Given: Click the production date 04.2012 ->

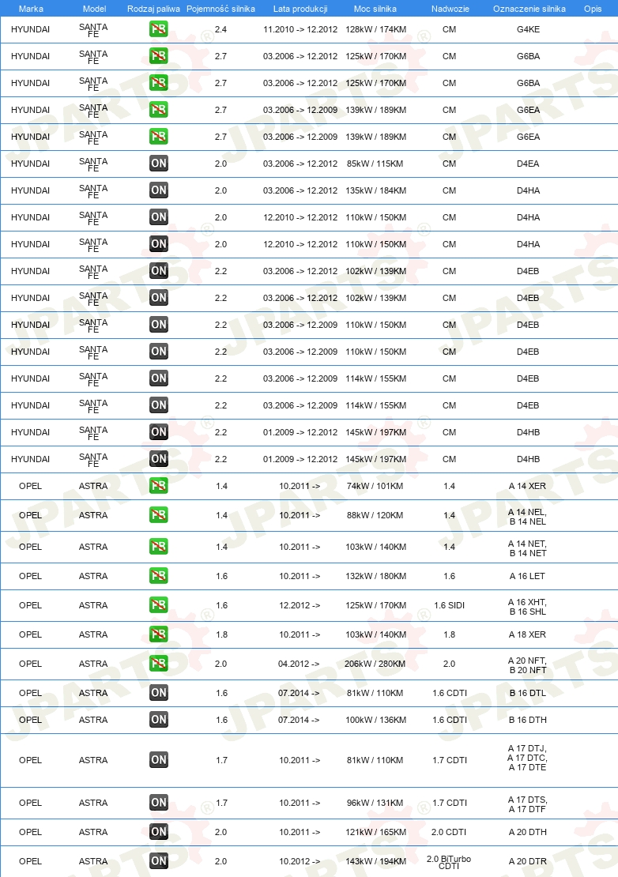Looking at the screenshot, I should (299, 664).
